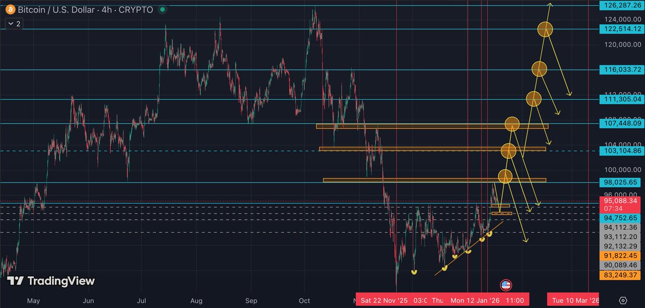Select the 116,033.72 price label
This screenshot has width=645, height=308.
(621, 70)
